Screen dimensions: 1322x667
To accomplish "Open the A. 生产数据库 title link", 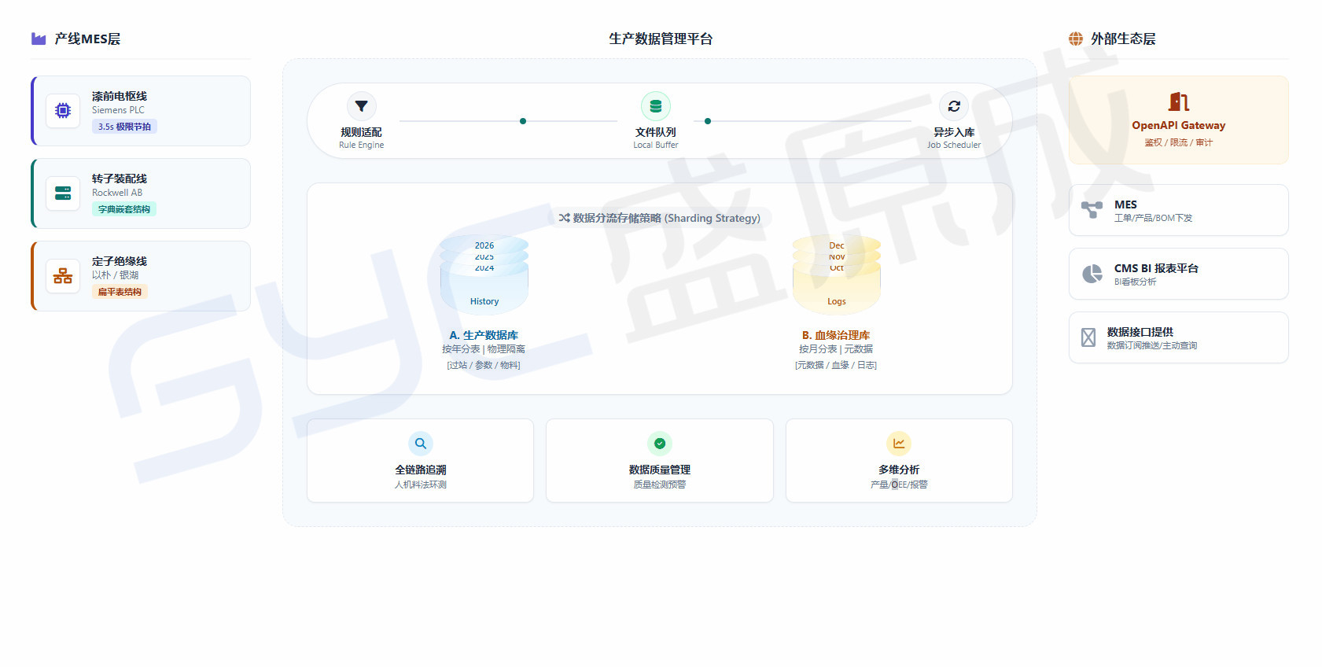I will 484,335.
